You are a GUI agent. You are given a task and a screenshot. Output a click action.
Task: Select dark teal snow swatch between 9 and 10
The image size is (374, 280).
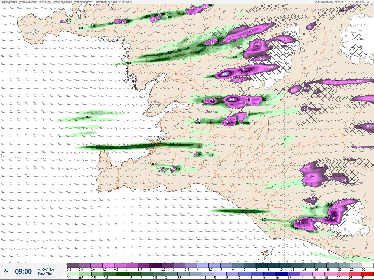[273, 265]
